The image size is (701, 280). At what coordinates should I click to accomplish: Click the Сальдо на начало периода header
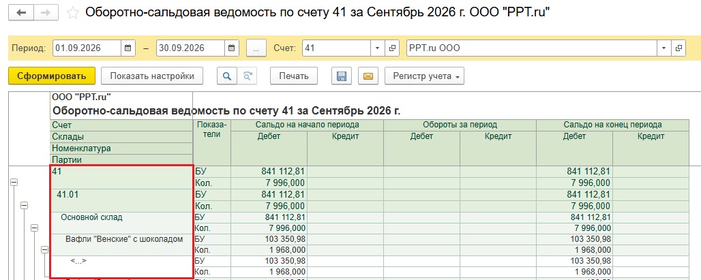(x=307, y=125)
